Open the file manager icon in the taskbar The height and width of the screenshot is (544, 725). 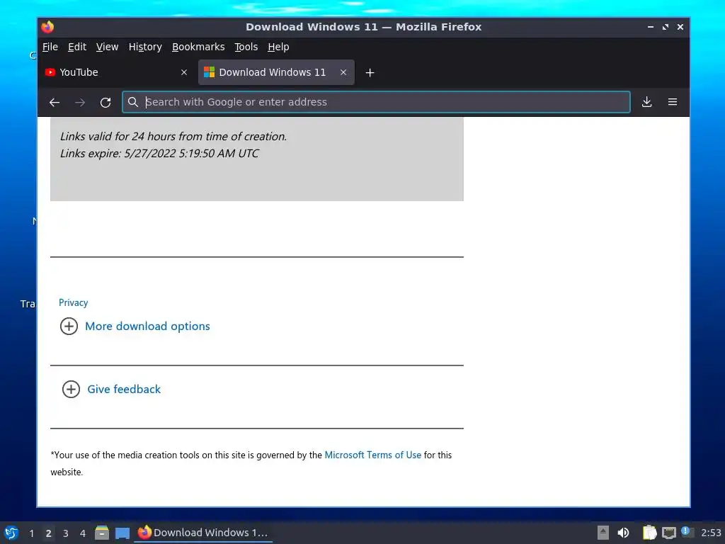point(102,533)
